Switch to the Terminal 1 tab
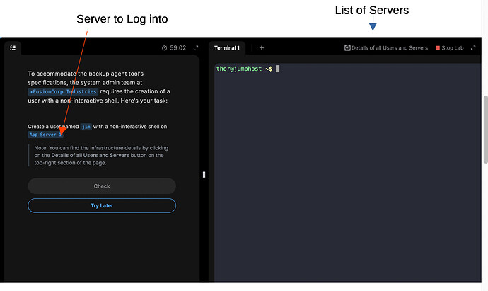This screenshot has height=291, width=488. [x=228, y=48]
